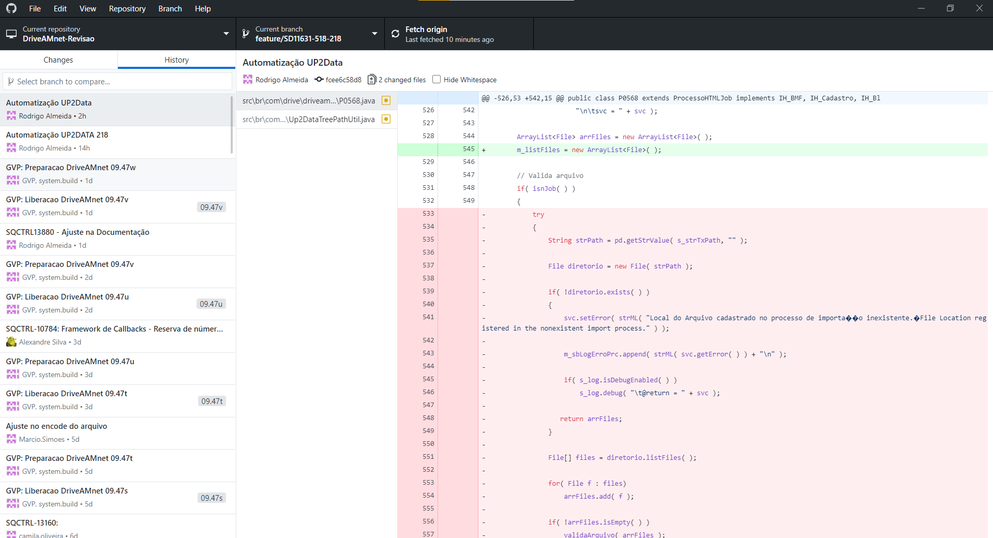This screenshot has width=993, height=538.
Task: Select the Up2DataTreePathUtil.java changed file
Action: tap(317, 119)
